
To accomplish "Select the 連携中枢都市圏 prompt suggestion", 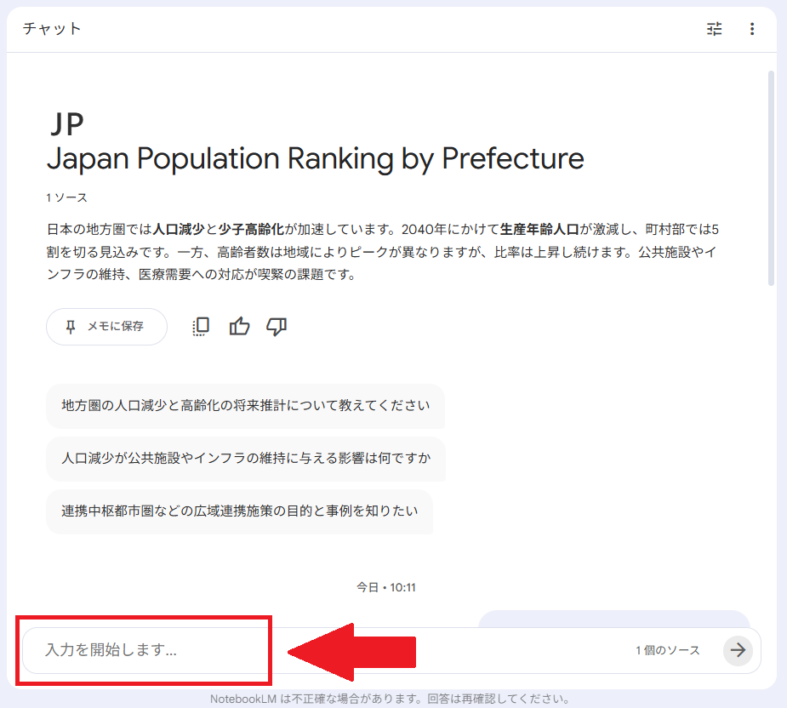I will coord(238,511).
